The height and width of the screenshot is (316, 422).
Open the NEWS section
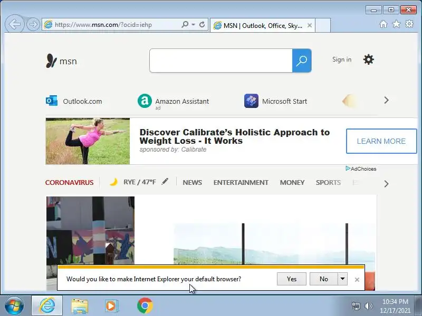click(x=192, y=182)
